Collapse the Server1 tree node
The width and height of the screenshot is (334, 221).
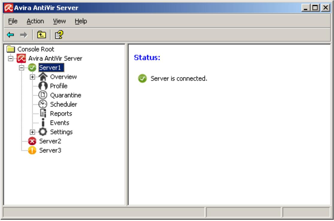[x=22, y=68]
